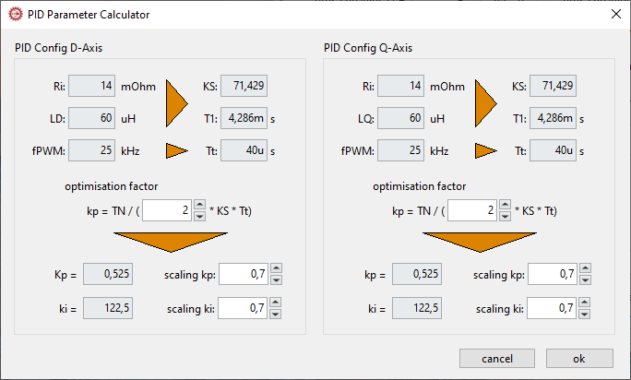This screenshot has width=631, height=380.
Task: Click the D-Axis ki result 122,5
Action: (108, 308)
